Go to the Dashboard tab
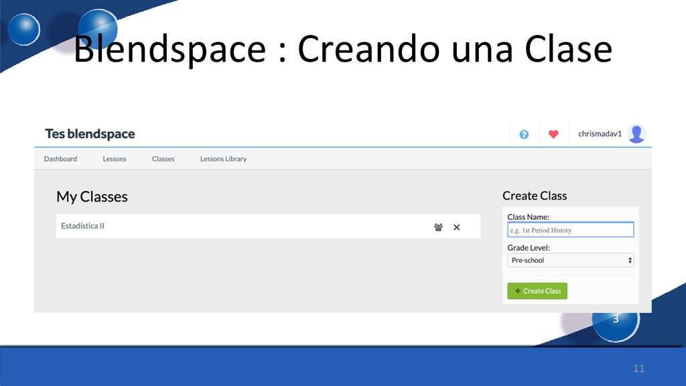Image resolution: width=686 pixels, height=386 pixels. click(60, 159)
